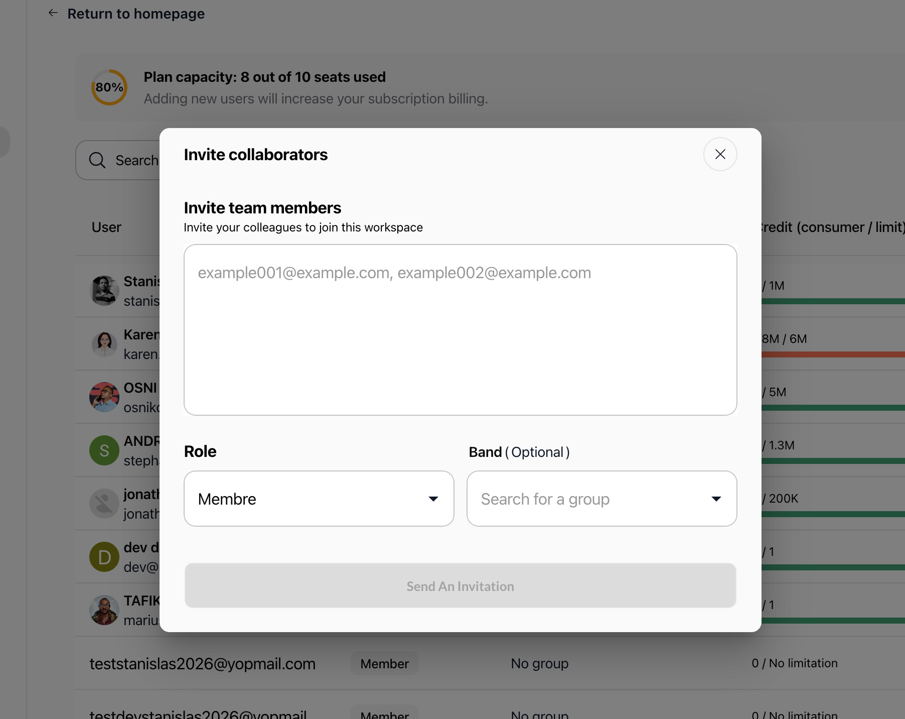Open the Return to homepage link

(136, 14)
